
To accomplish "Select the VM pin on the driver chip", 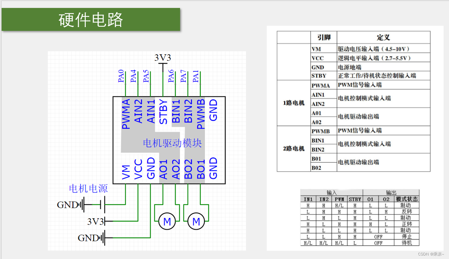I will pyautogui.click(x=126, y=171).
